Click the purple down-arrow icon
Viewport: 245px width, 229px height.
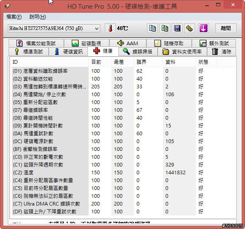tap(203, 28)
